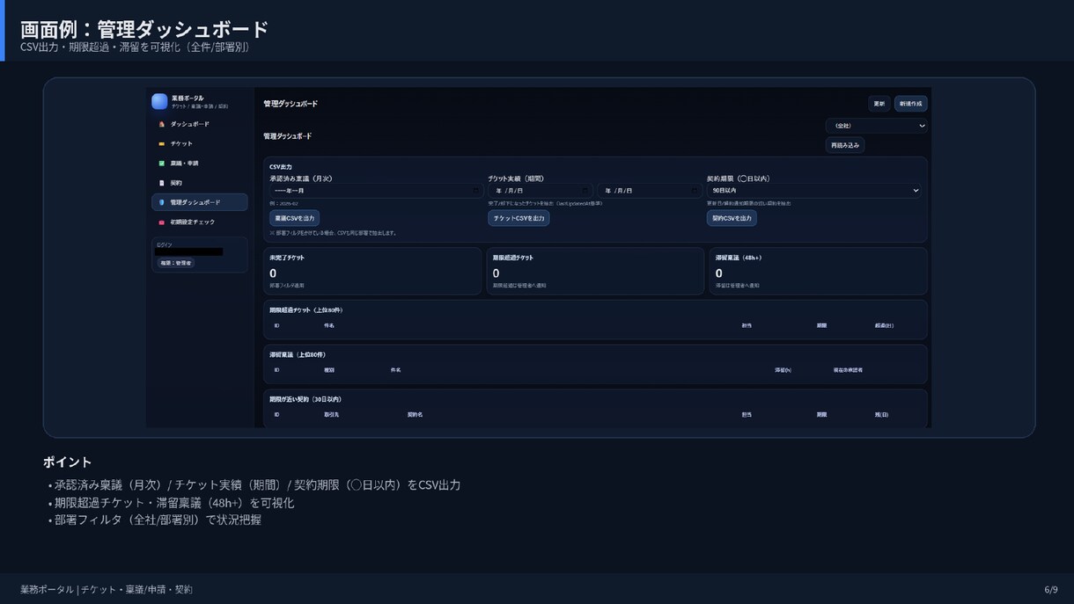The height and width of the screenshot is (604, 1074).
Task: Click the house icon beside ダッシュボード
Action: tap(161, 124)
